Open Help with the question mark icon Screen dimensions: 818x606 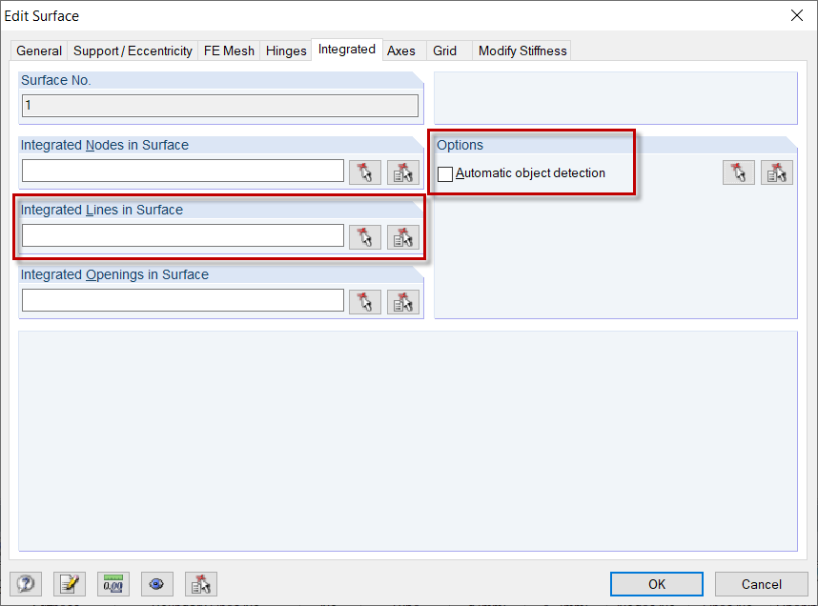click(x=26, y=583)
